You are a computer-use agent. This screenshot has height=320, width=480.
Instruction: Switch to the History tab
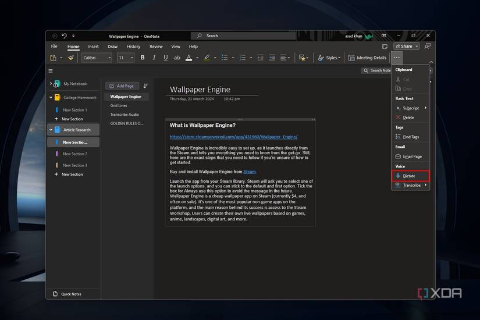[133, 47]
